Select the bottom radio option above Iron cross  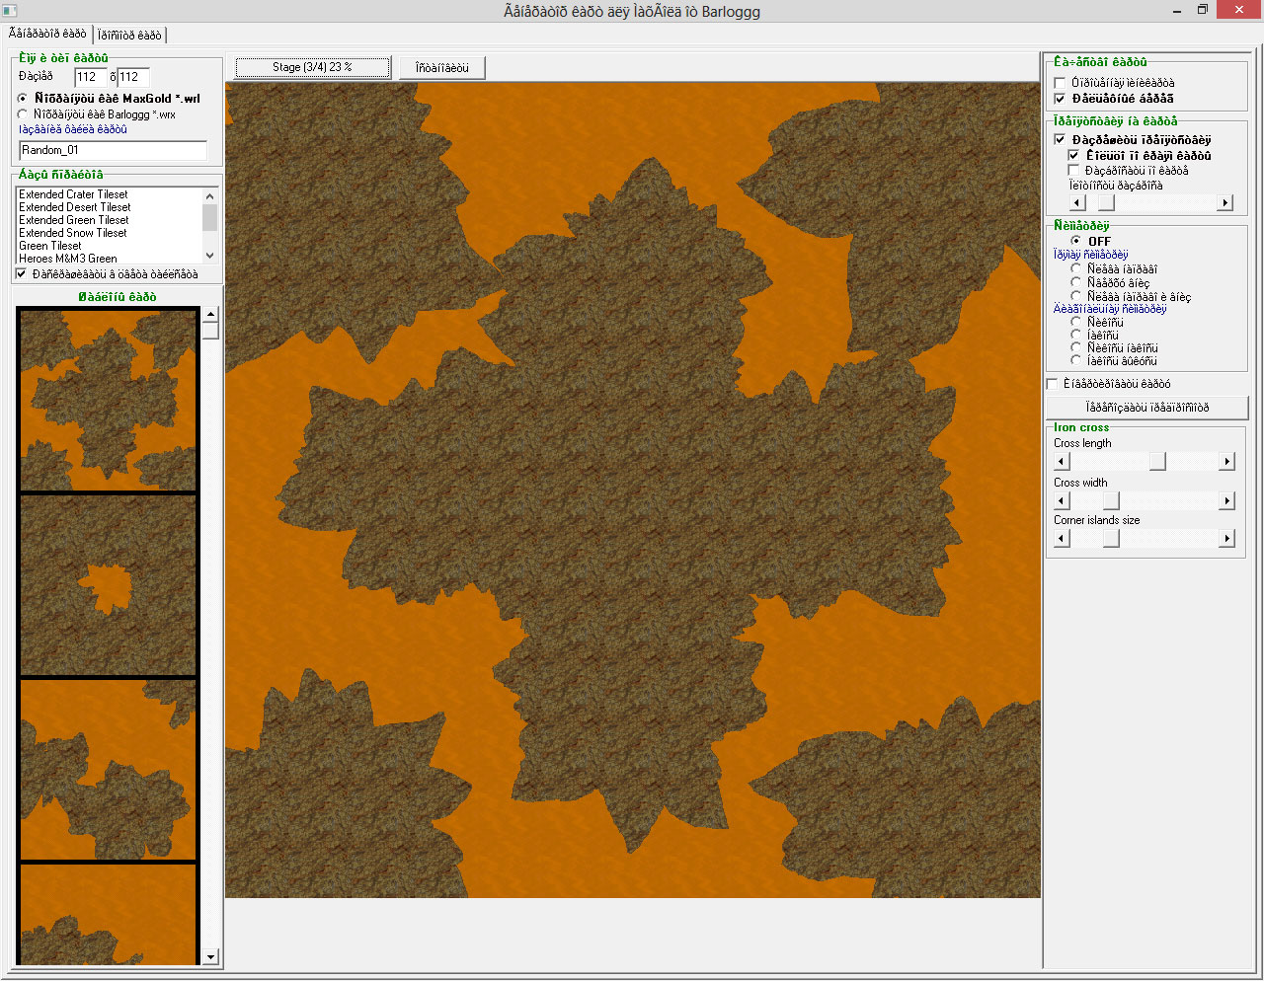click(1076, 361)
